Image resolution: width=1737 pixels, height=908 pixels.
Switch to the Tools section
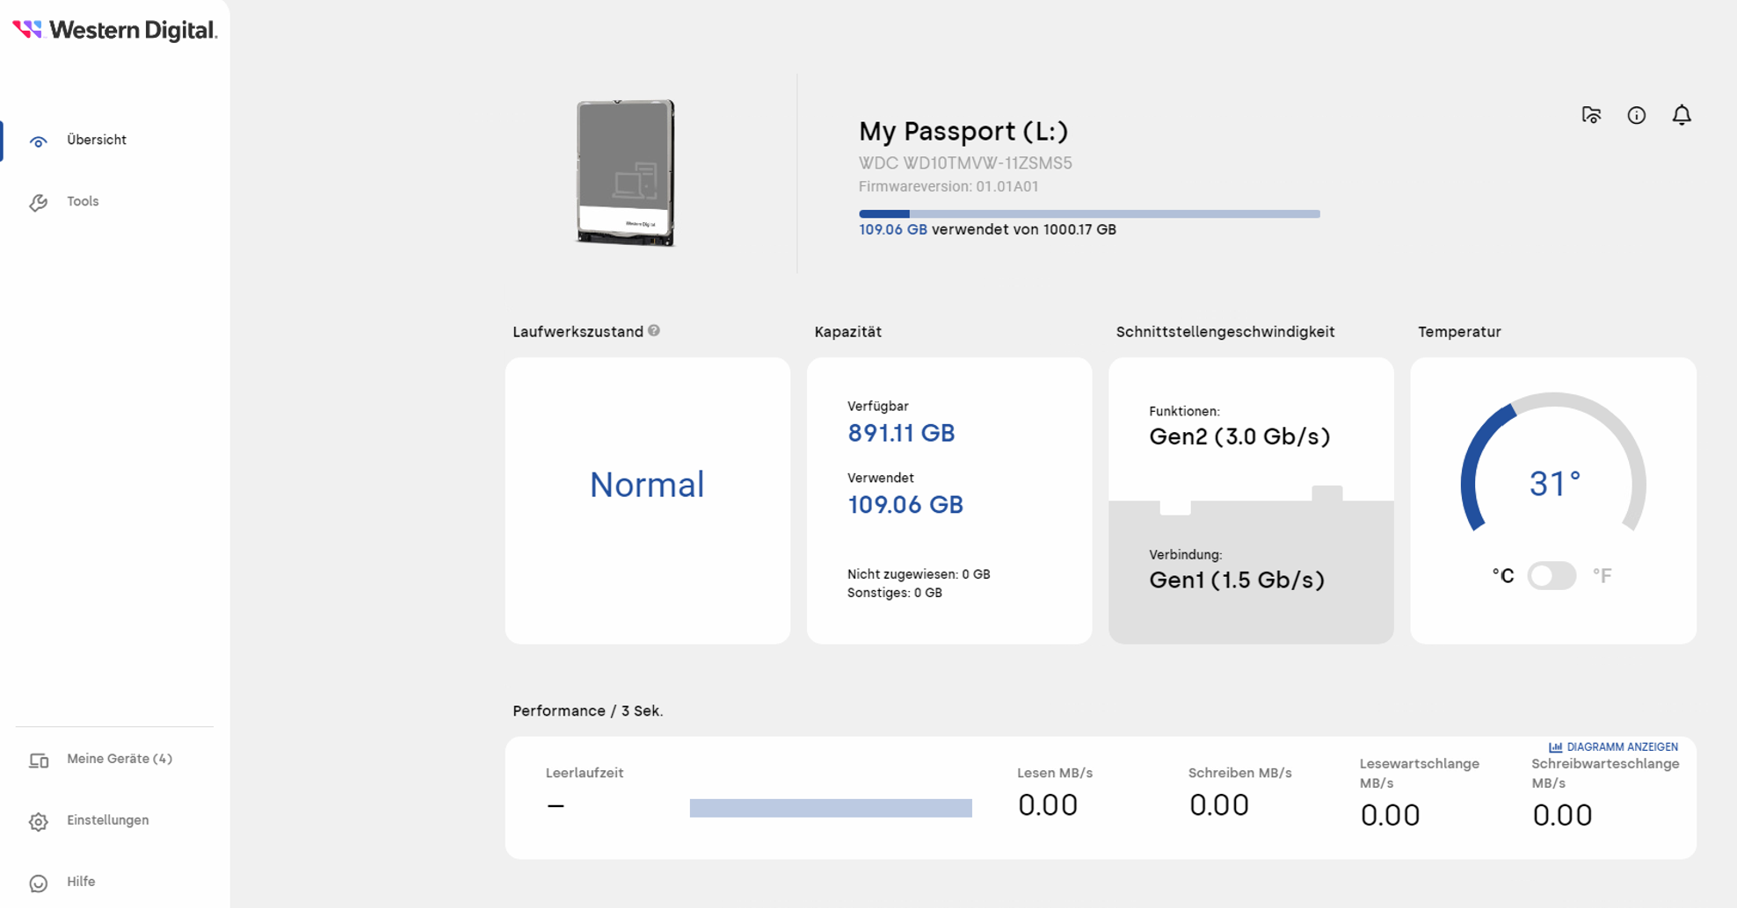[x=83, y=201]
